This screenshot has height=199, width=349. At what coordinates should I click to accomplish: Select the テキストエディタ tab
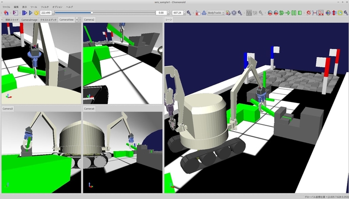pos(48,19)
